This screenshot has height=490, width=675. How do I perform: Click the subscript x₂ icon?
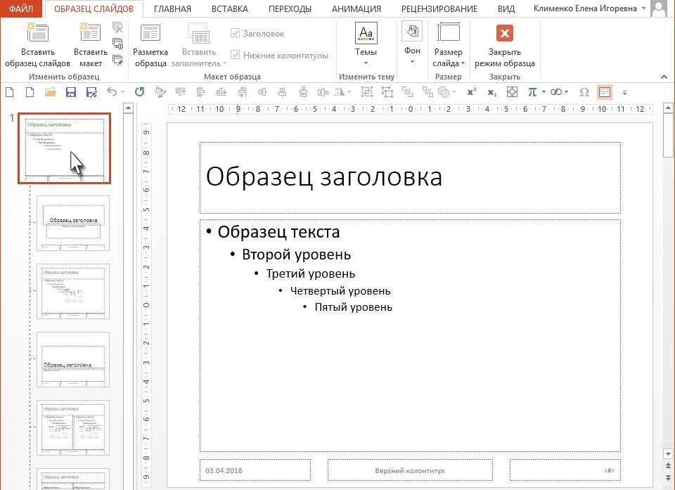[x=492, y=92]
